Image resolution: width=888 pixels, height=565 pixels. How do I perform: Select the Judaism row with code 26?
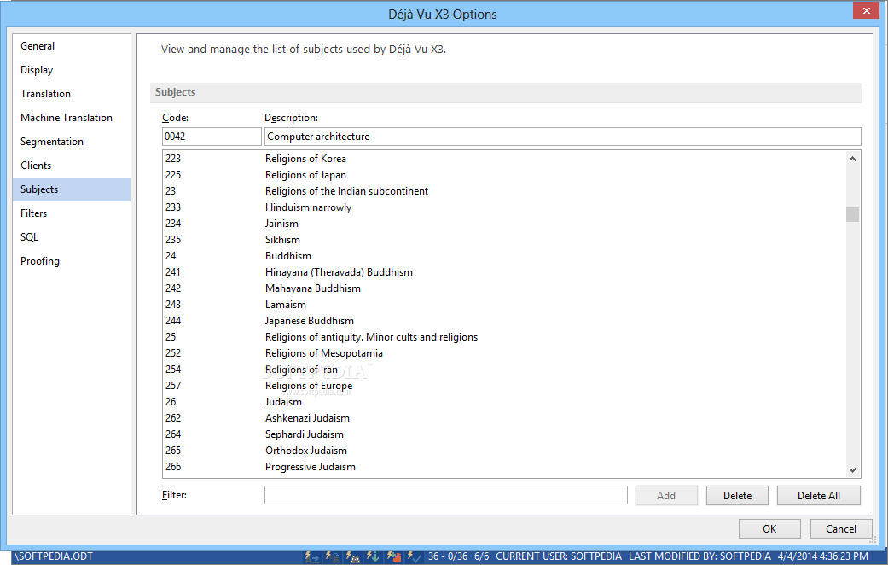pyautogui.click(x=504, y=402)
